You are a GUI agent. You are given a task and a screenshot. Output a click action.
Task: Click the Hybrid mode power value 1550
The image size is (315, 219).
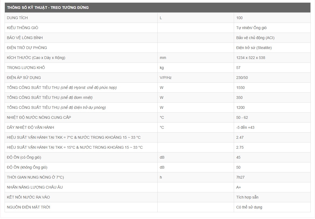pos(240,88)
